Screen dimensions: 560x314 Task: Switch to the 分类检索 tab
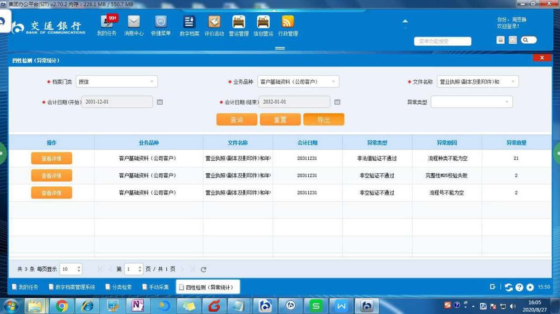(x=118, y=287)
